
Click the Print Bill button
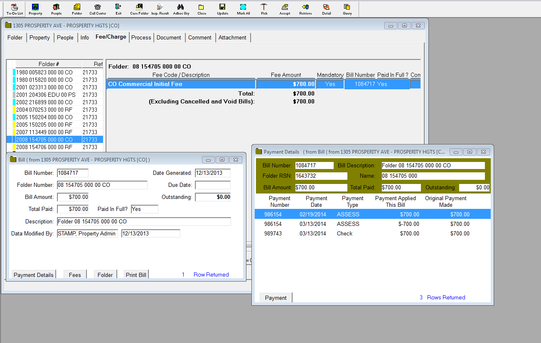point(136,275)
